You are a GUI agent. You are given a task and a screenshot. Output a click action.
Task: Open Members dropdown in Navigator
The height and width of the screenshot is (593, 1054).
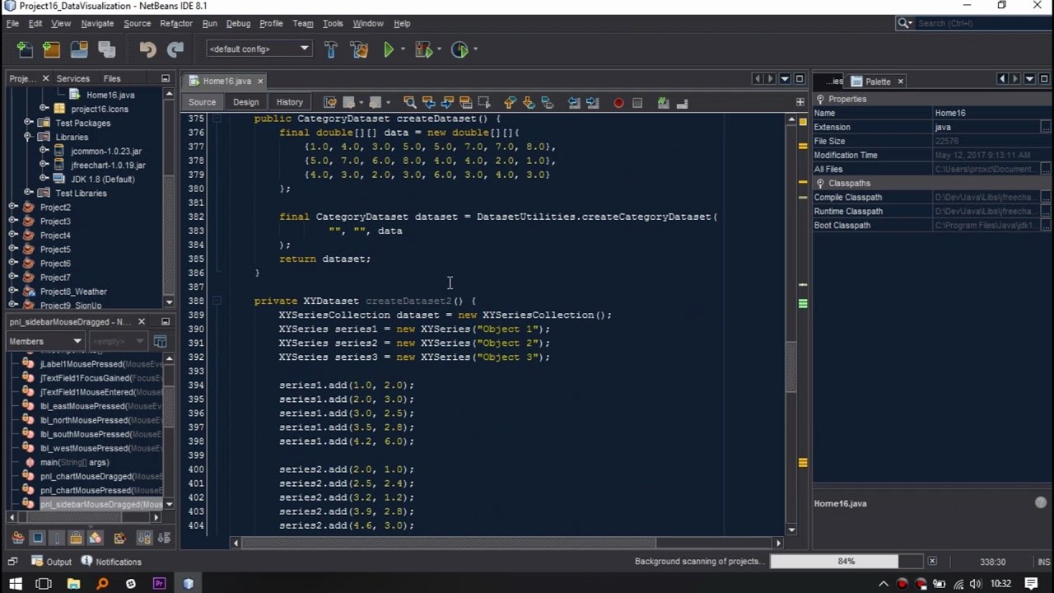pyautogui.click(x=45, y=341)
